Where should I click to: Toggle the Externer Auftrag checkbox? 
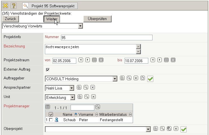pos(48,69)
